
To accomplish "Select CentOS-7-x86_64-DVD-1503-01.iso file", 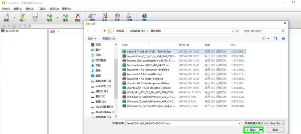I will click(x=184, y=52).
